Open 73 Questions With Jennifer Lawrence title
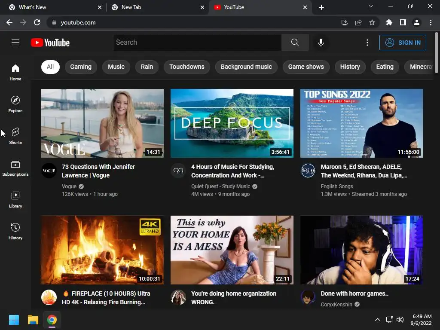 pyautogui.click(x=98, y=171)
